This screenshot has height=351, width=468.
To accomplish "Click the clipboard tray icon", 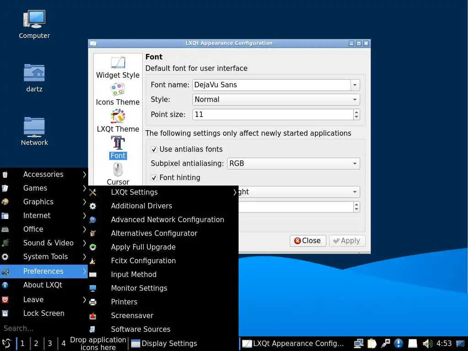I will point(372,344).
